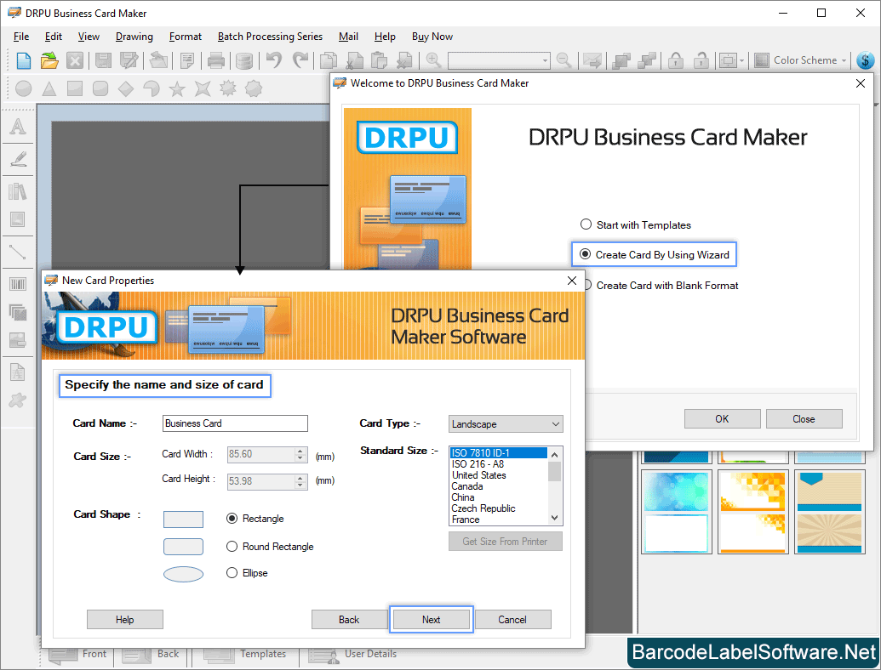The height and width of the screenshot is (670, 881).
Task: Select the Image insertion tool
Action: pos(20,219)
